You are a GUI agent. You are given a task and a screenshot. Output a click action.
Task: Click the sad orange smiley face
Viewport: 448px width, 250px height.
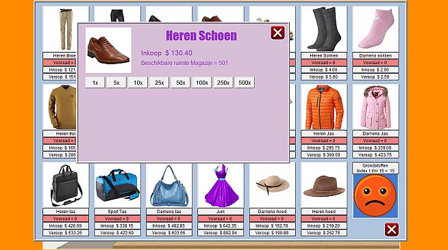tap(375, 196)
